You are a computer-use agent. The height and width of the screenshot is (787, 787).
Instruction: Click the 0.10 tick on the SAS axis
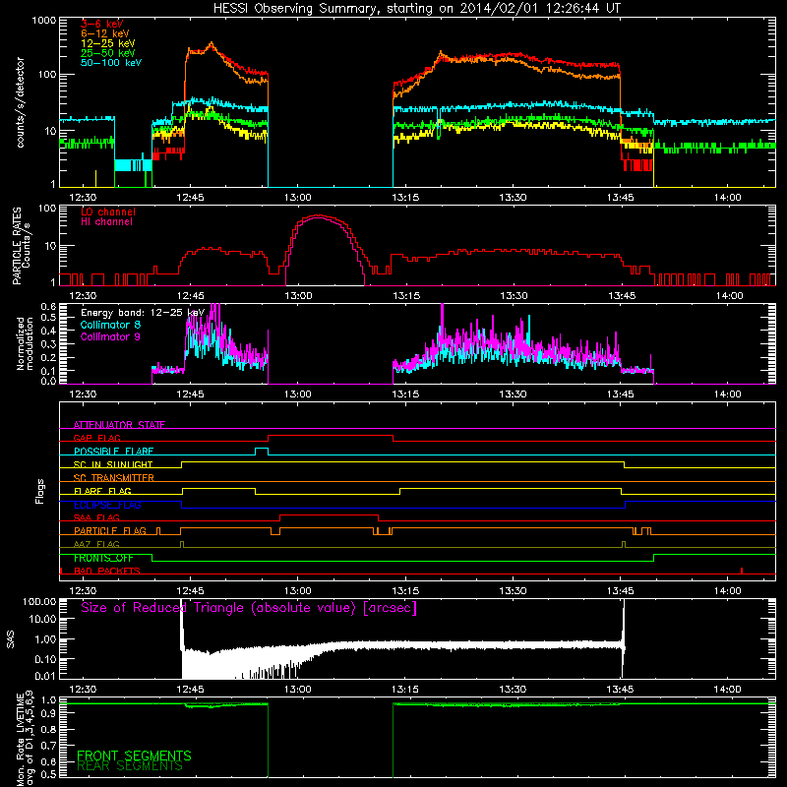[45, 659]
